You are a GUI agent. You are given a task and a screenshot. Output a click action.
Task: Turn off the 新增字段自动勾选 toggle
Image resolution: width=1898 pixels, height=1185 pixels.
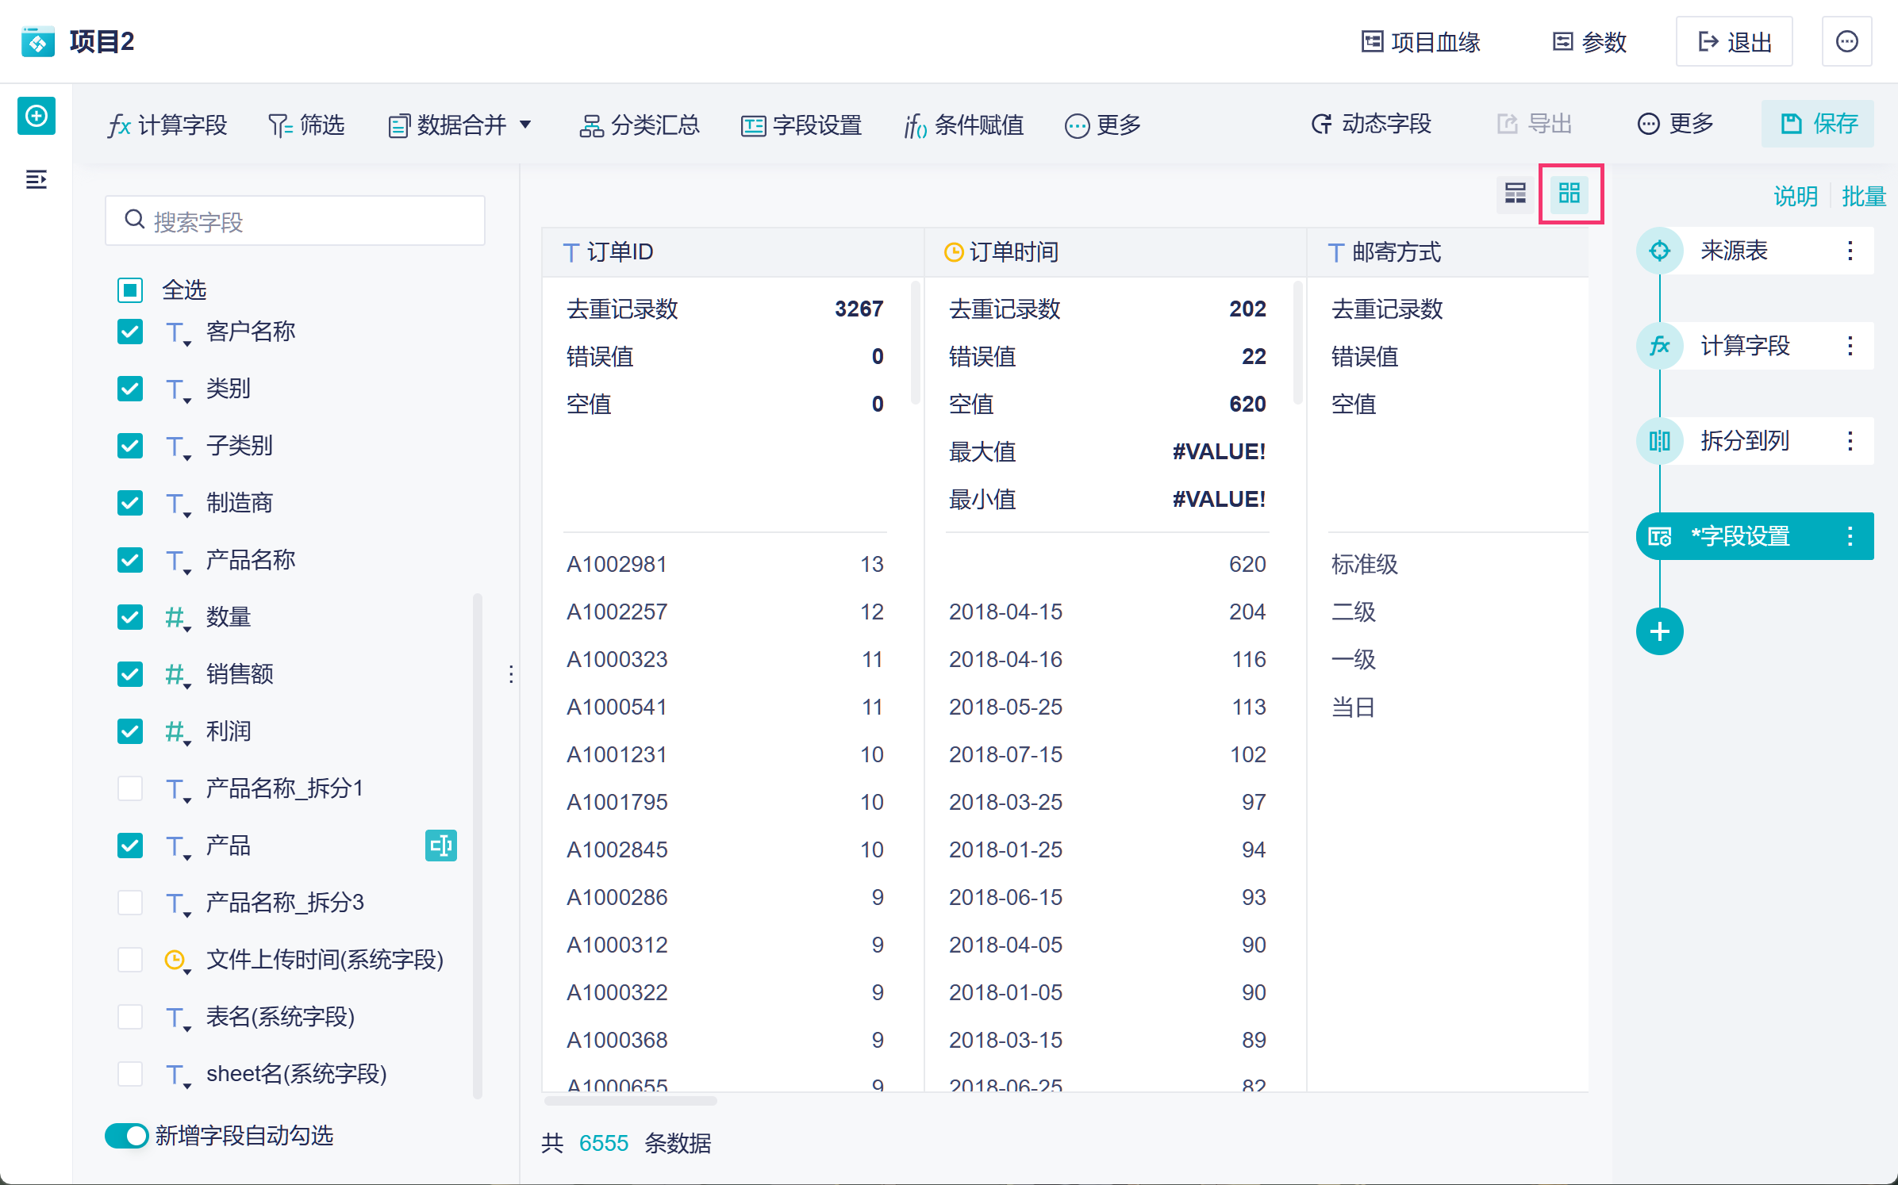point(127,1136)
